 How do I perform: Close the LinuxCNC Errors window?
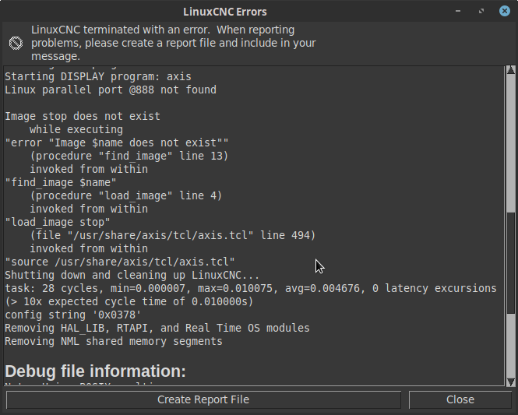click(505, 11)
